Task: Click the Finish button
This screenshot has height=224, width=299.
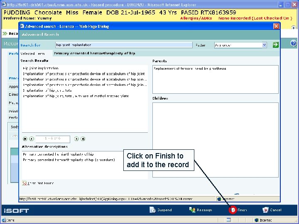Action: point(238,210)
